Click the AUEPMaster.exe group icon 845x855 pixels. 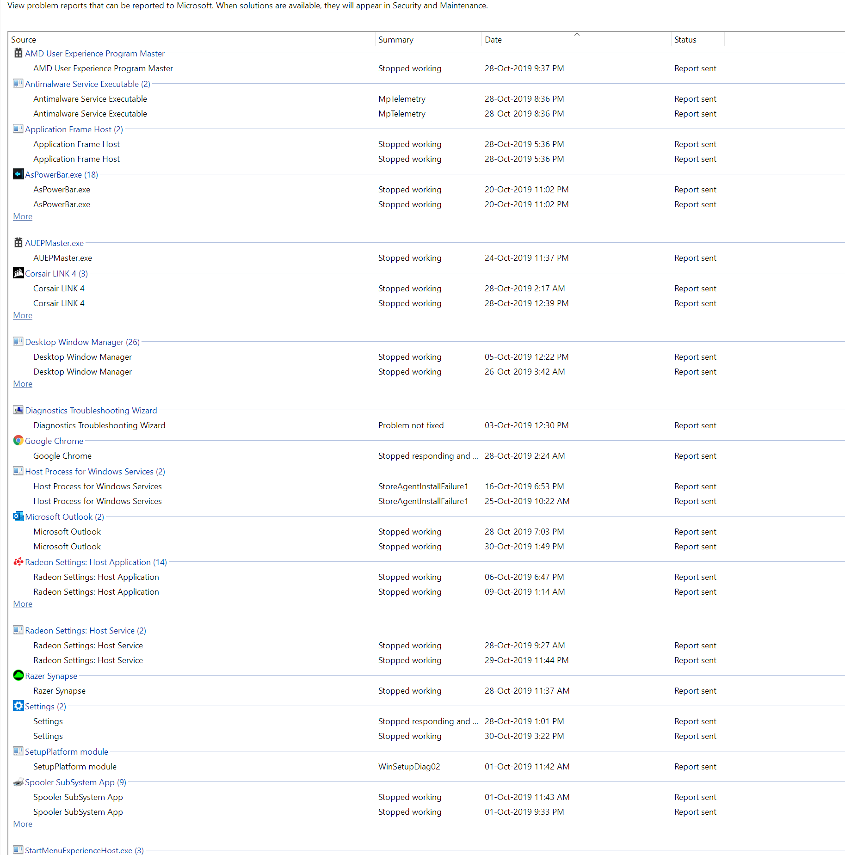click(18, 243)
